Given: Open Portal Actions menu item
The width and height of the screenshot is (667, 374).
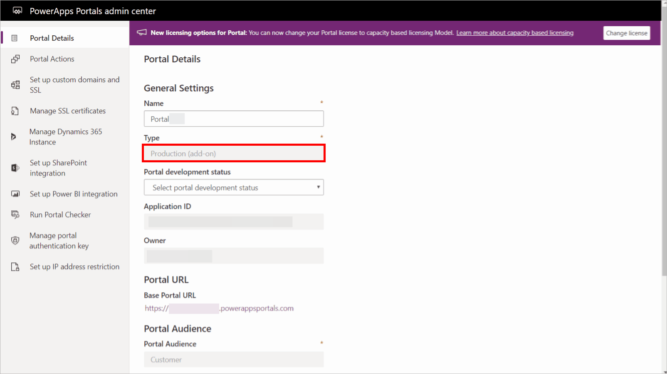Looking at the screenshot, I should (x=52, y=59).
